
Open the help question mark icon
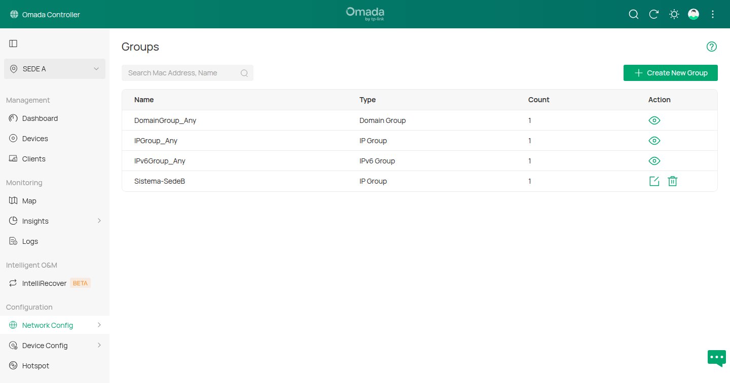click(712, 47)
